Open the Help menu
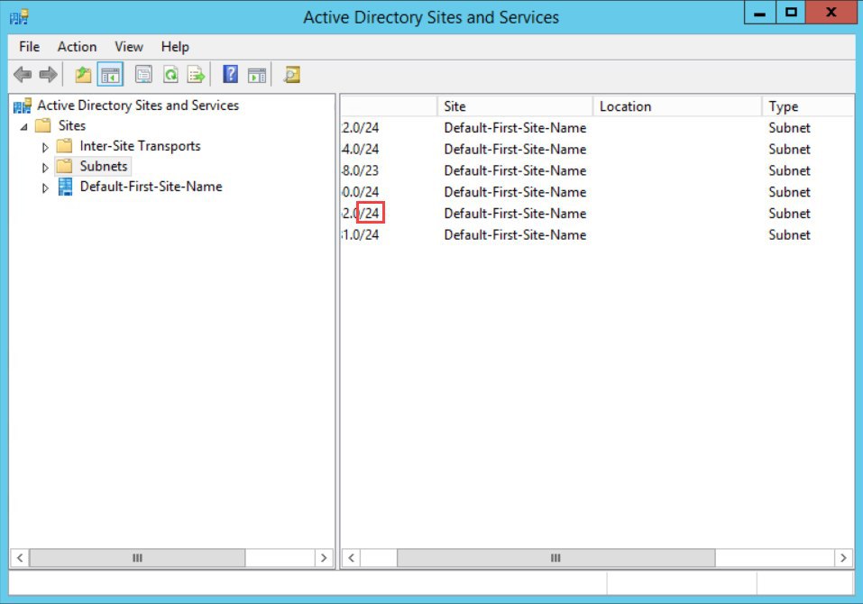The image size is (863, 604). (x=175, y=47)
